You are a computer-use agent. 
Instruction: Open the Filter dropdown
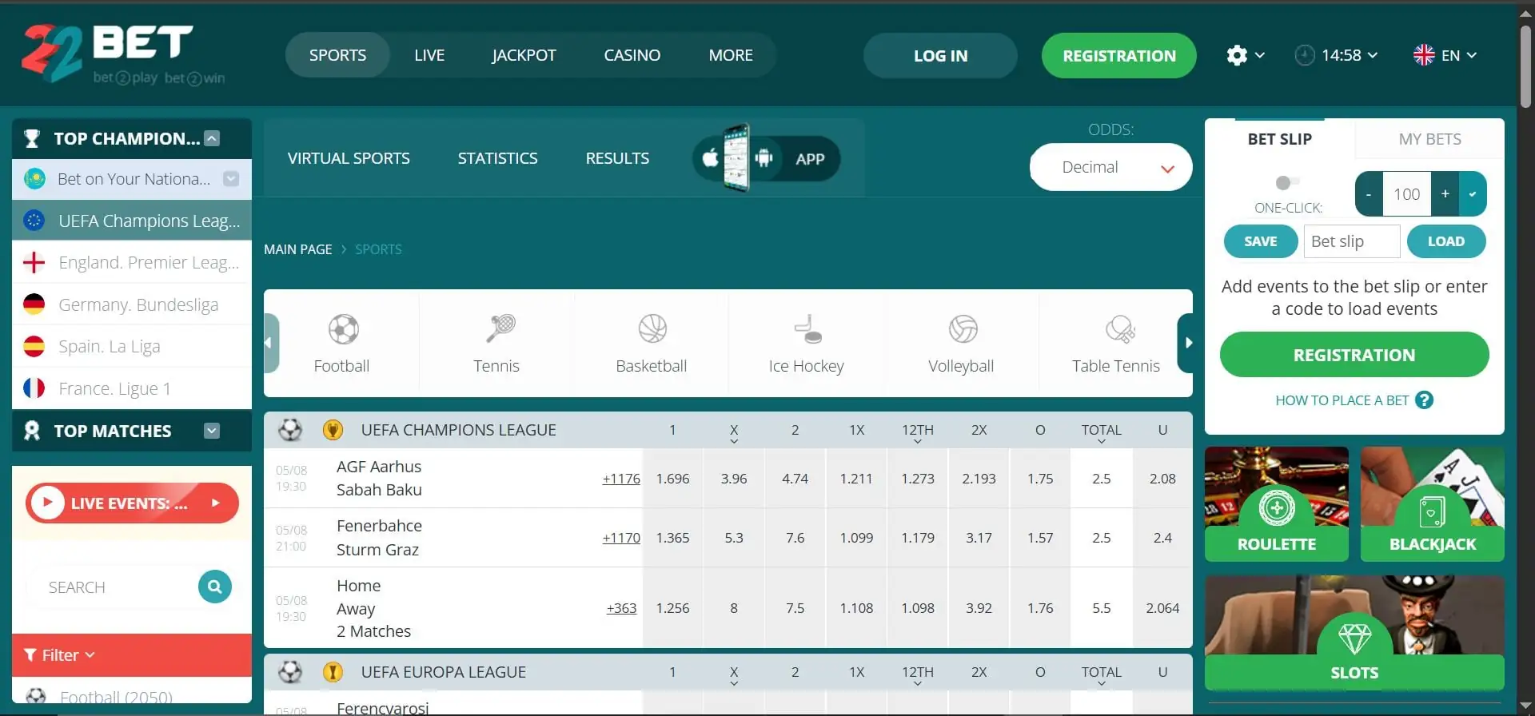pyautogui.click(x=132, y=655)
